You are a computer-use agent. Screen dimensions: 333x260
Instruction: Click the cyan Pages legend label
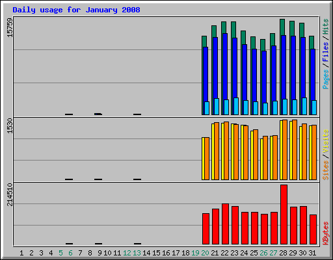coord(325,79)
